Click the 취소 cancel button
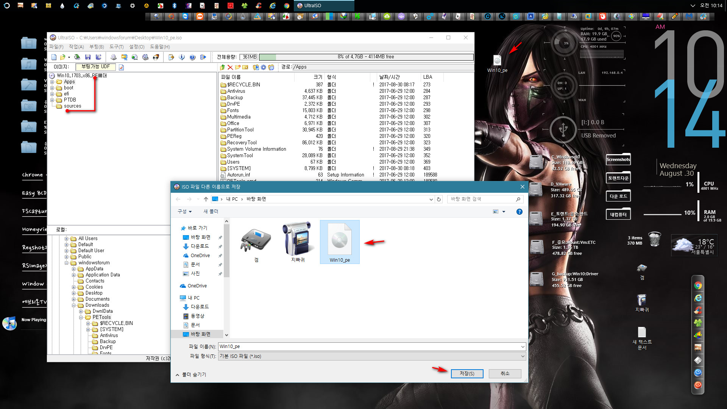The height and width of the screenshot is (409, 727). coord(505,374)
